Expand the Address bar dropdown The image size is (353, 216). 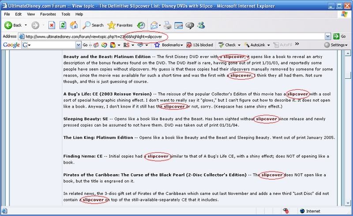pyautogui.click(x=329, y=36)
